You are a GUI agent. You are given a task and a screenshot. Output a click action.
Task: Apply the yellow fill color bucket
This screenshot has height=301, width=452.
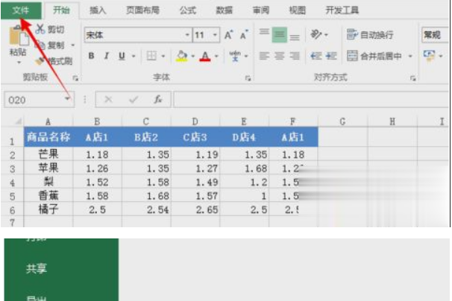[182, 56]
